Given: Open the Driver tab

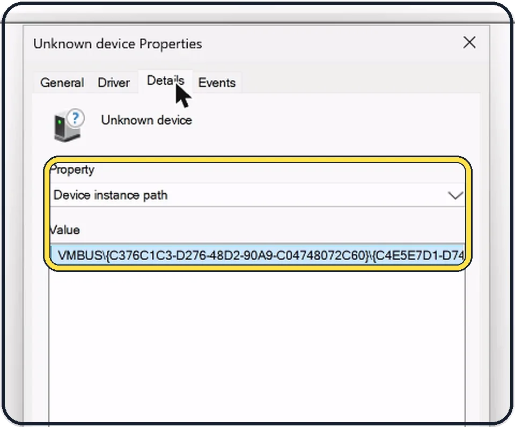Looking at the screenshot, I should pyautogui.click(x=114, y=83).
